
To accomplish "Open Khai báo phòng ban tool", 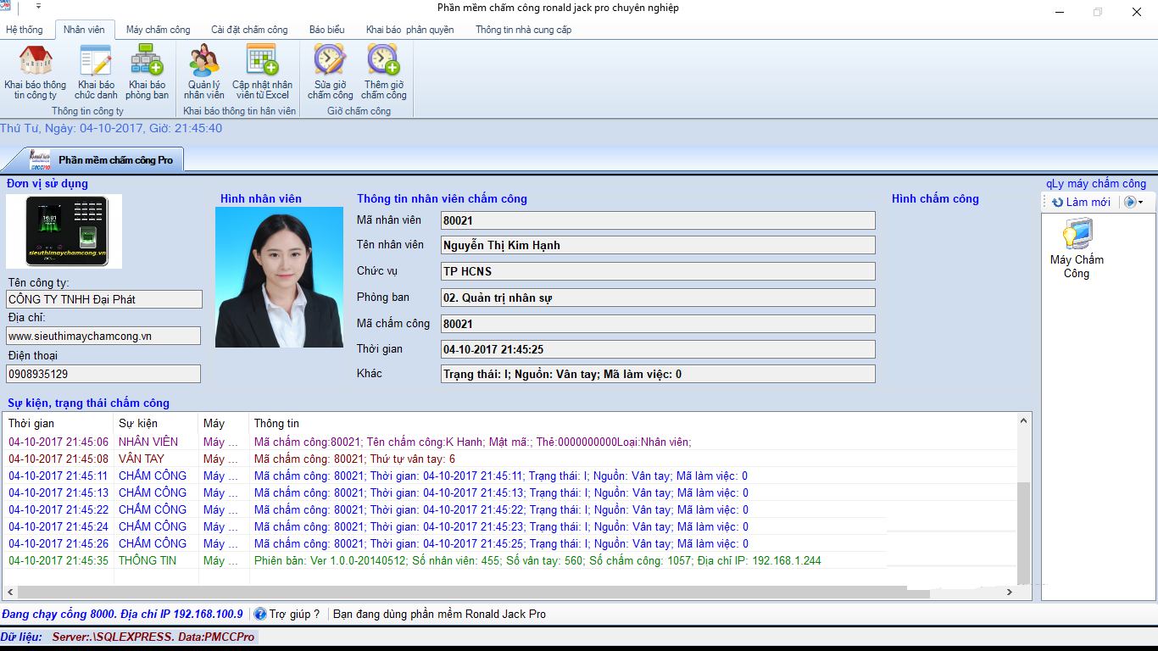I will [147, 72].
